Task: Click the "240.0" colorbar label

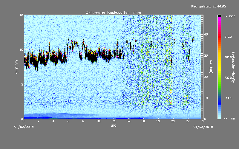Action: 228,37
